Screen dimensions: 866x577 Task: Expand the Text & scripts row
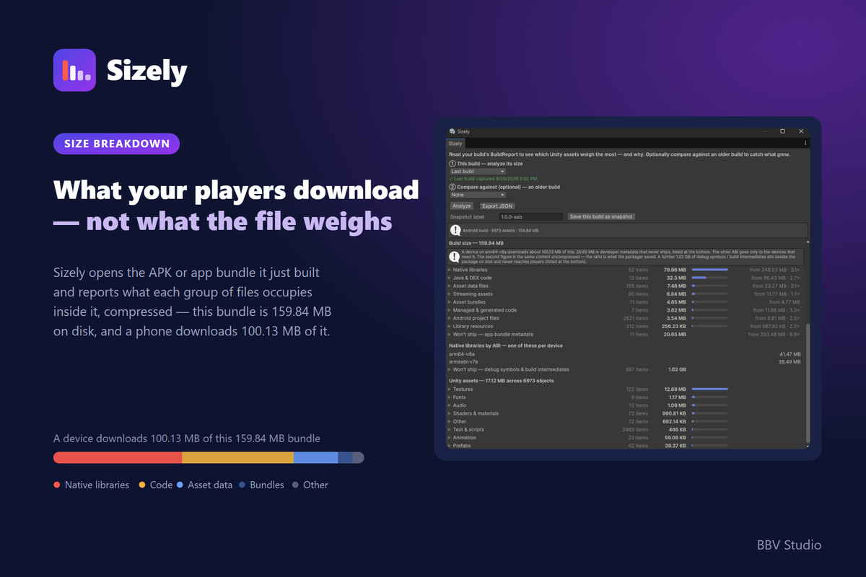[x=450, y=430]
